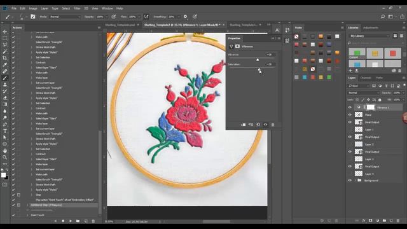This screenshot has height=229, width=407.
Task: Toggle adjustment visibility eye in Properties panel
Action: pos(265,125)
